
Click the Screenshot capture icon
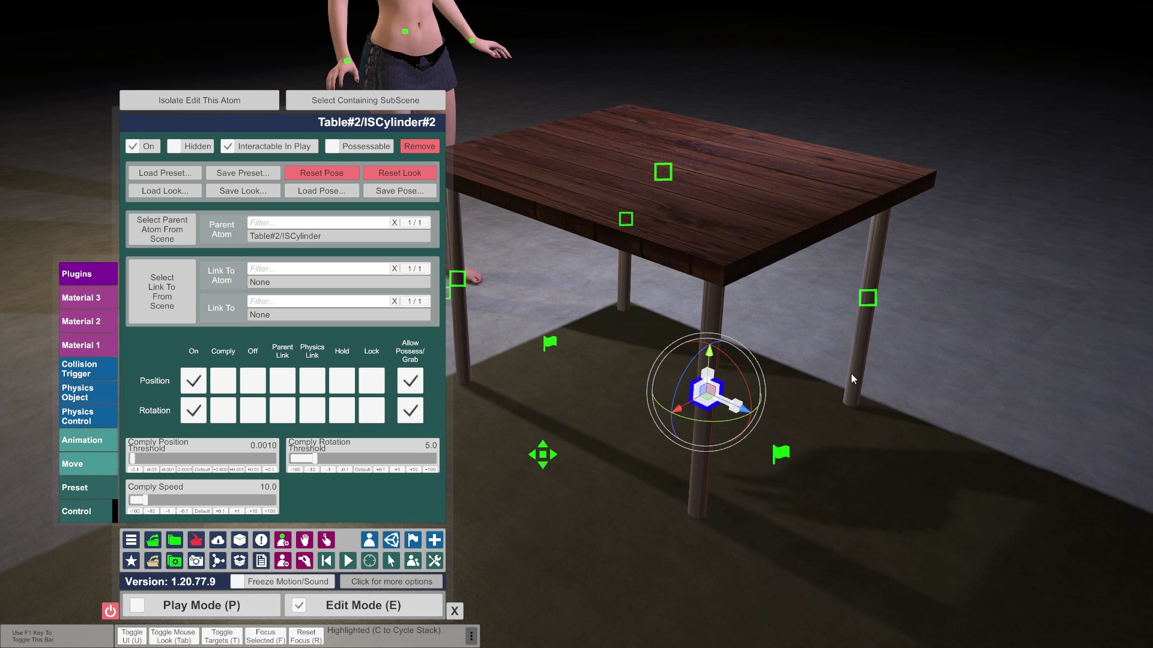pyautogui.click(x=196, y=561)
